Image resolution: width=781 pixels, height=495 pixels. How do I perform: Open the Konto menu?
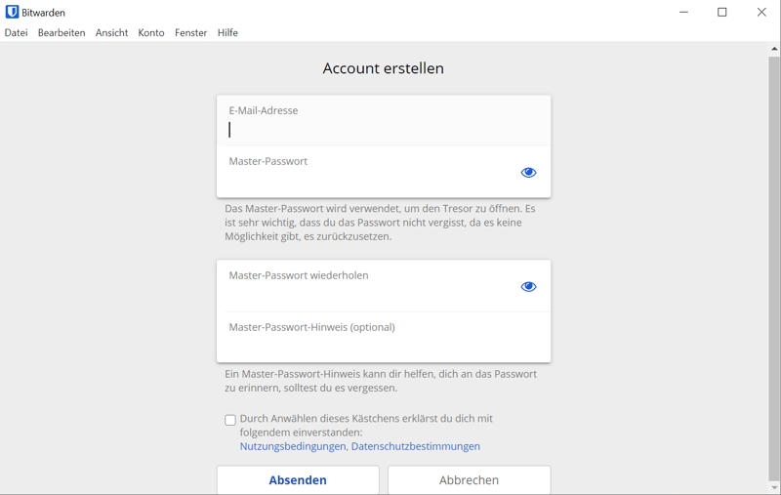pos(151,33)
